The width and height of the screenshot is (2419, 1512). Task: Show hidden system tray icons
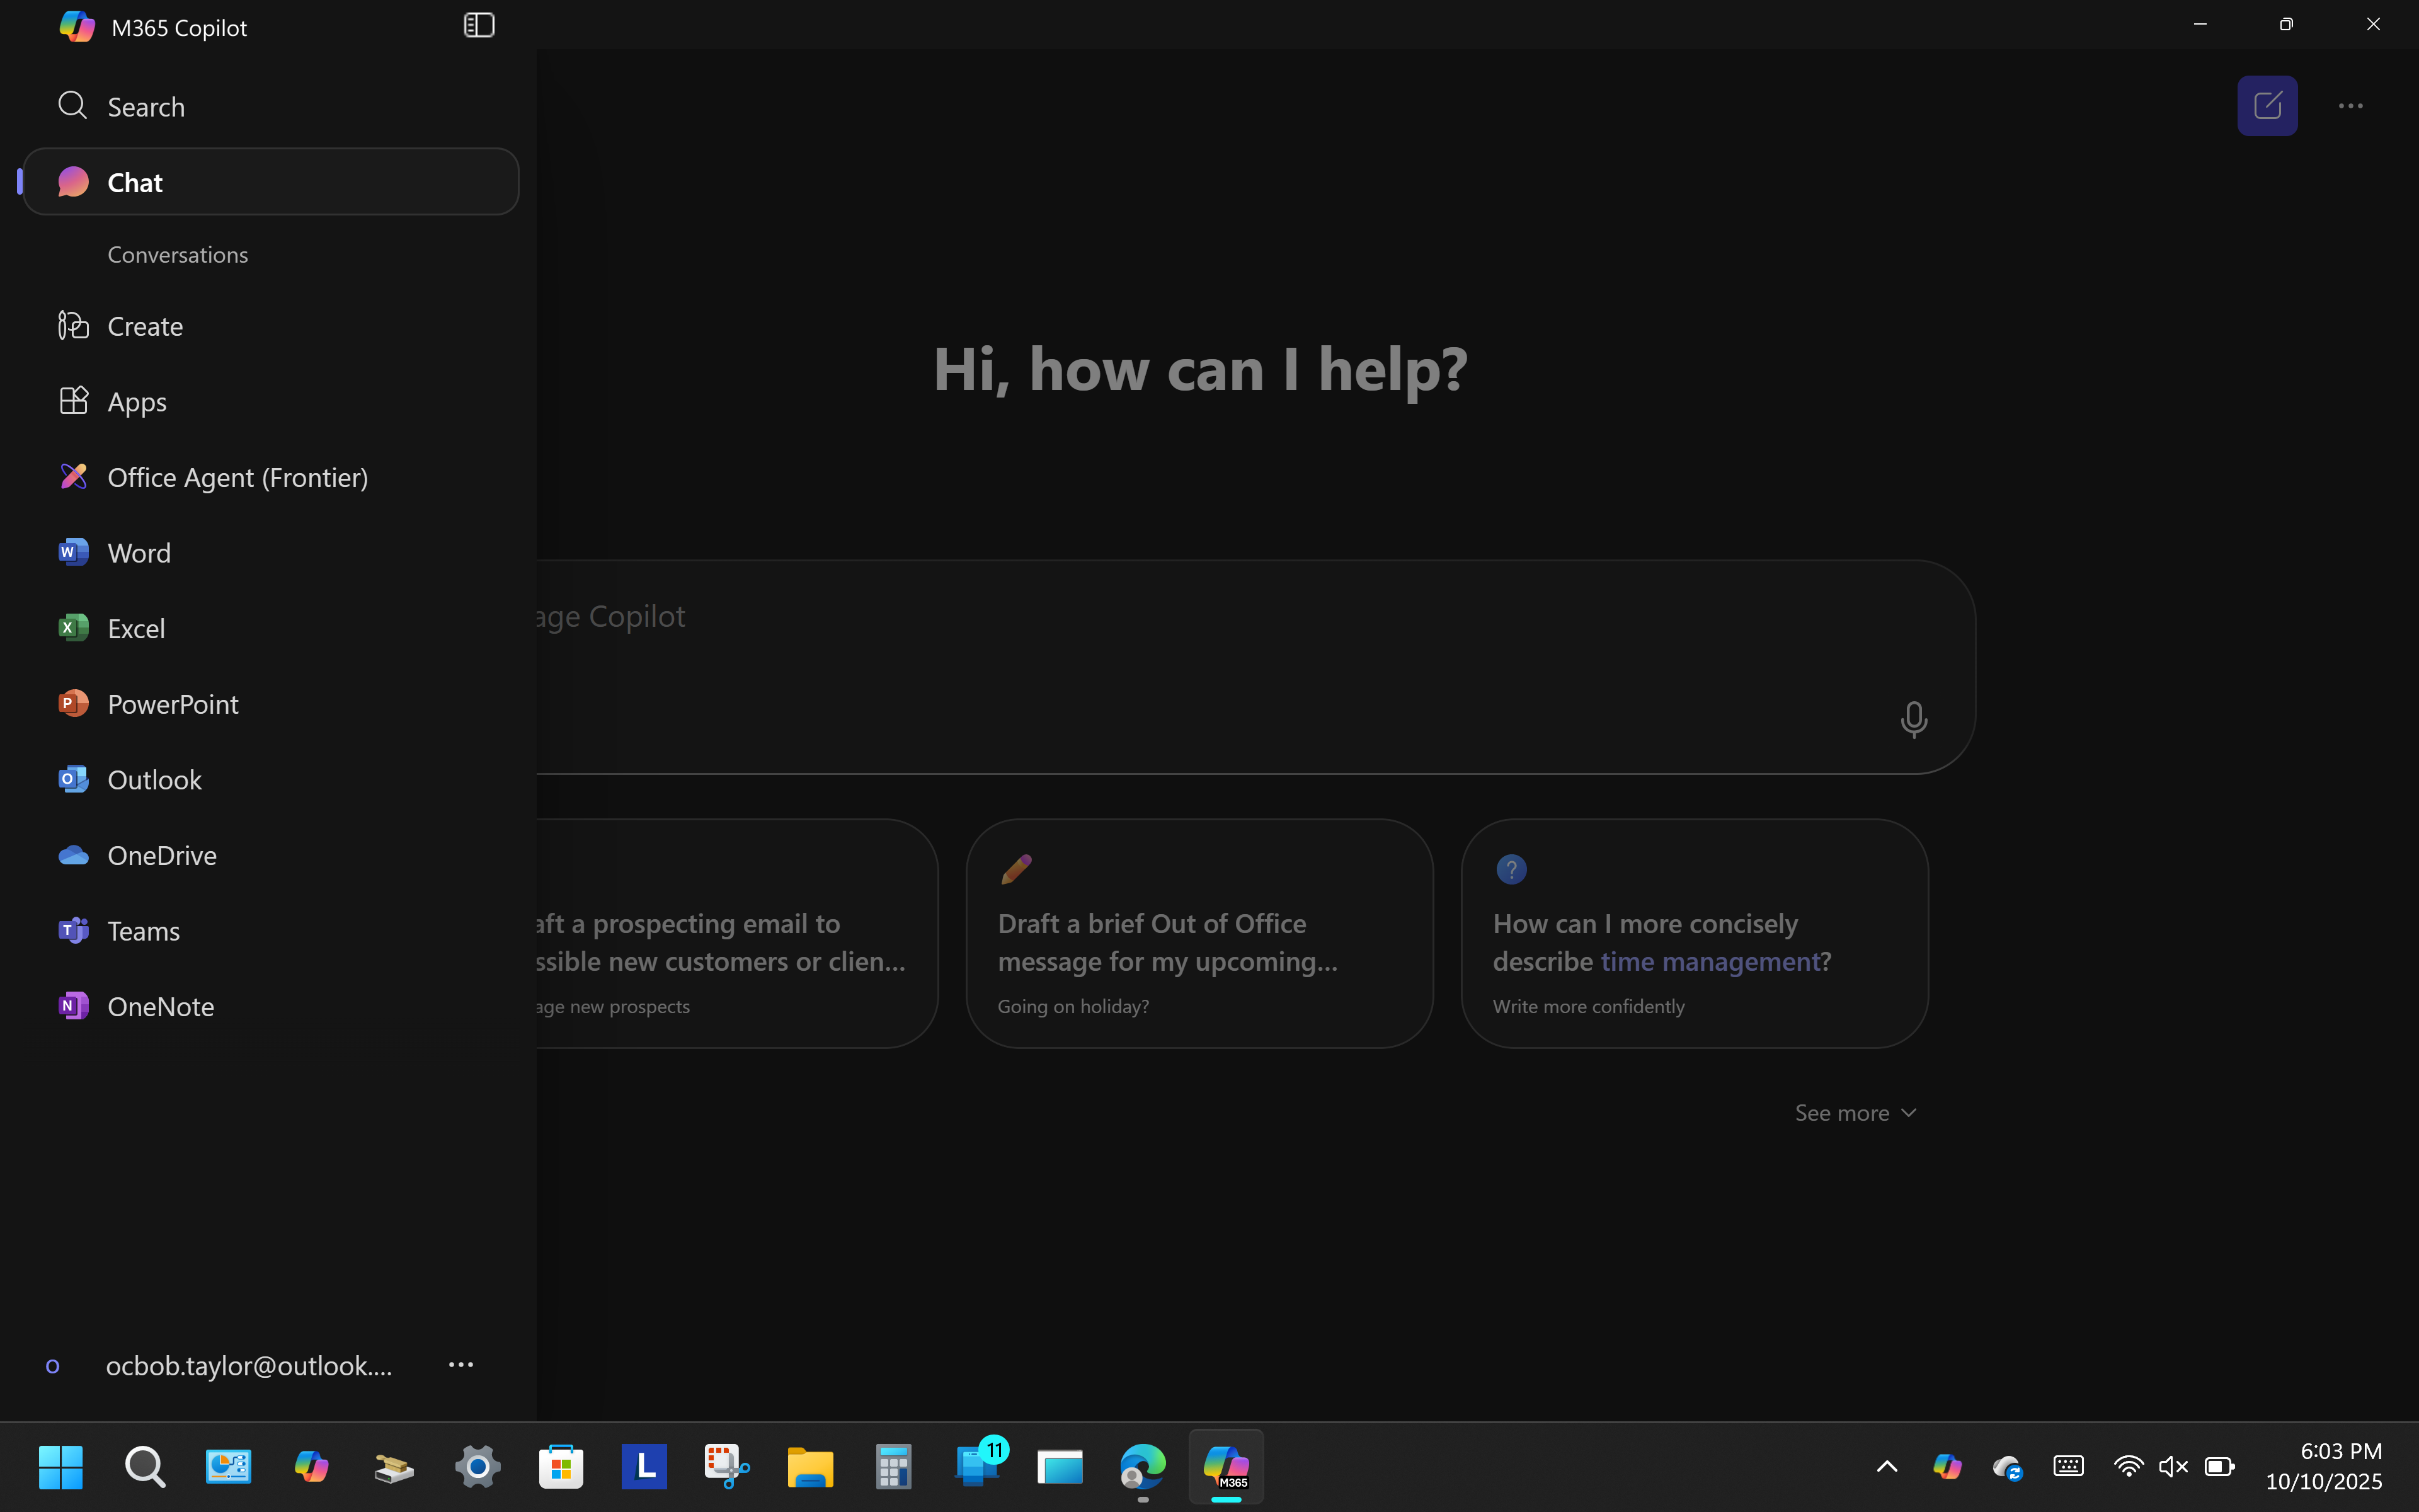(x=1886, y=1467)
